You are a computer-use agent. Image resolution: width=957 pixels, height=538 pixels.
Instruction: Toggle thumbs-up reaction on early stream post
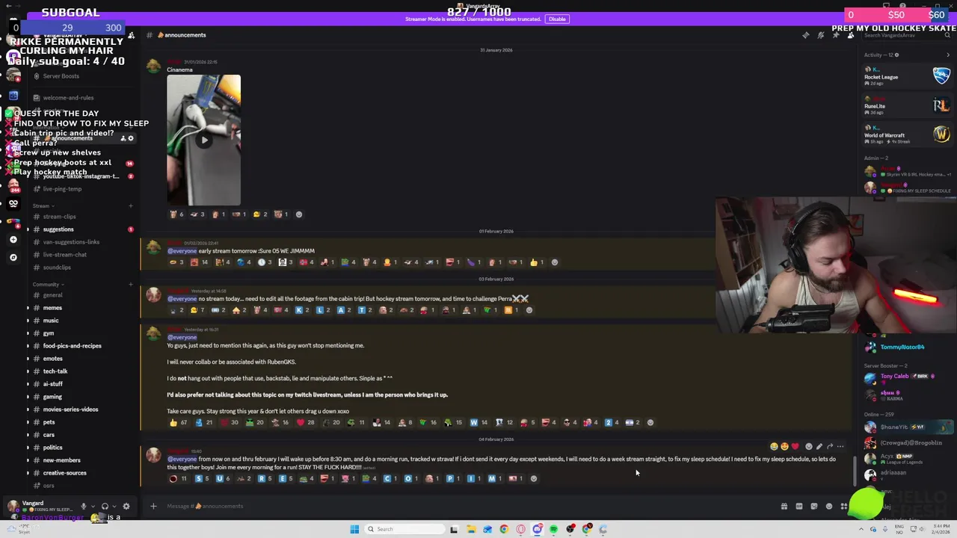(537, 262)
